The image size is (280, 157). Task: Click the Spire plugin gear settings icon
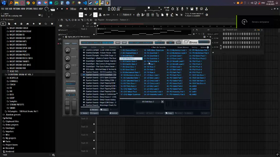pos(66,37)
